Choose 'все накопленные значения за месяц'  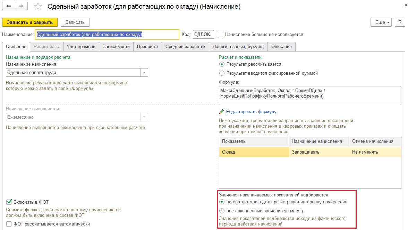point(222,211)
